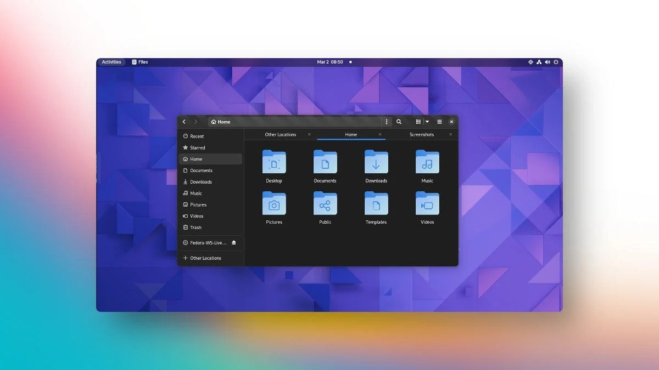Viewport: 659px width, 370px height.
Task: Open search in the Files toolbar
Action: [399, 122]
